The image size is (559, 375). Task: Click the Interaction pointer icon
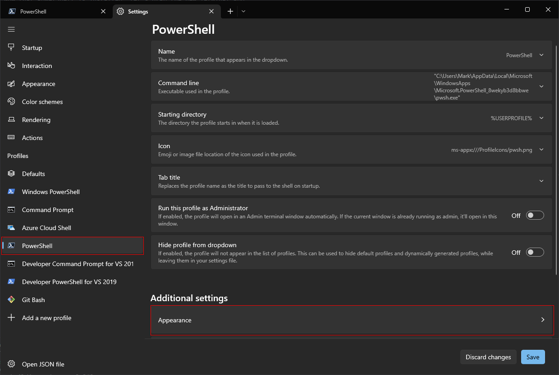pos(11,65)
